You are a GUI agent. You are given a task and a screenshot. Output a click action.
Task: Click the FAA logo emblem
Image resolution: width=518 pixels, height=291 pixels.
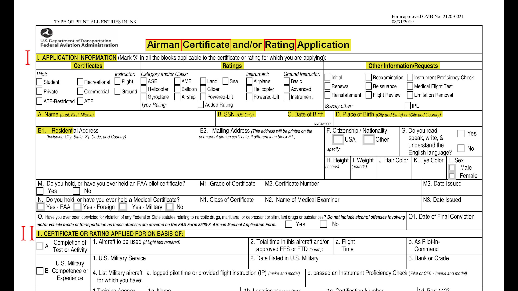[x=47, y=33]
